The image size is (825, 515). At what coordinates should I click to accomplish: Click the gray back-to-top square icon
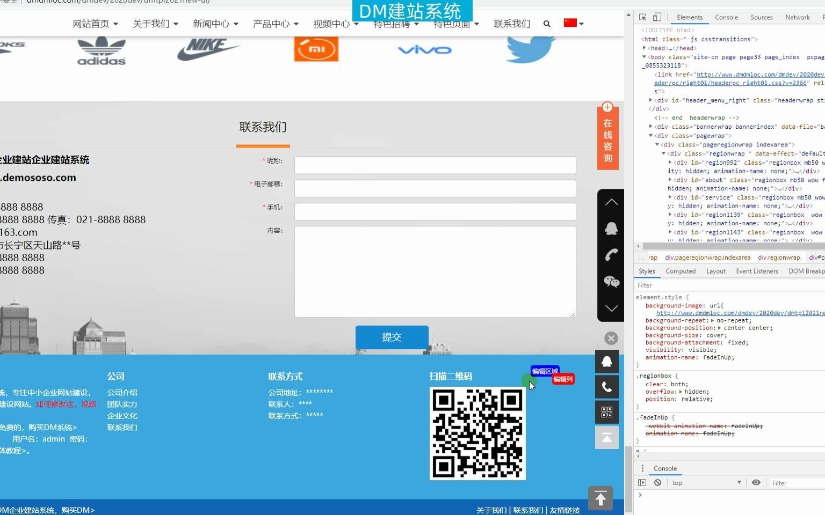pyautogui.click(x=607, y=438)
